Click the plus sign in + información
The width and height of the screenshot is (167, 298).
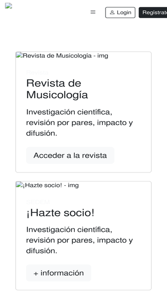pyautogui.click(x=36, y=273)
